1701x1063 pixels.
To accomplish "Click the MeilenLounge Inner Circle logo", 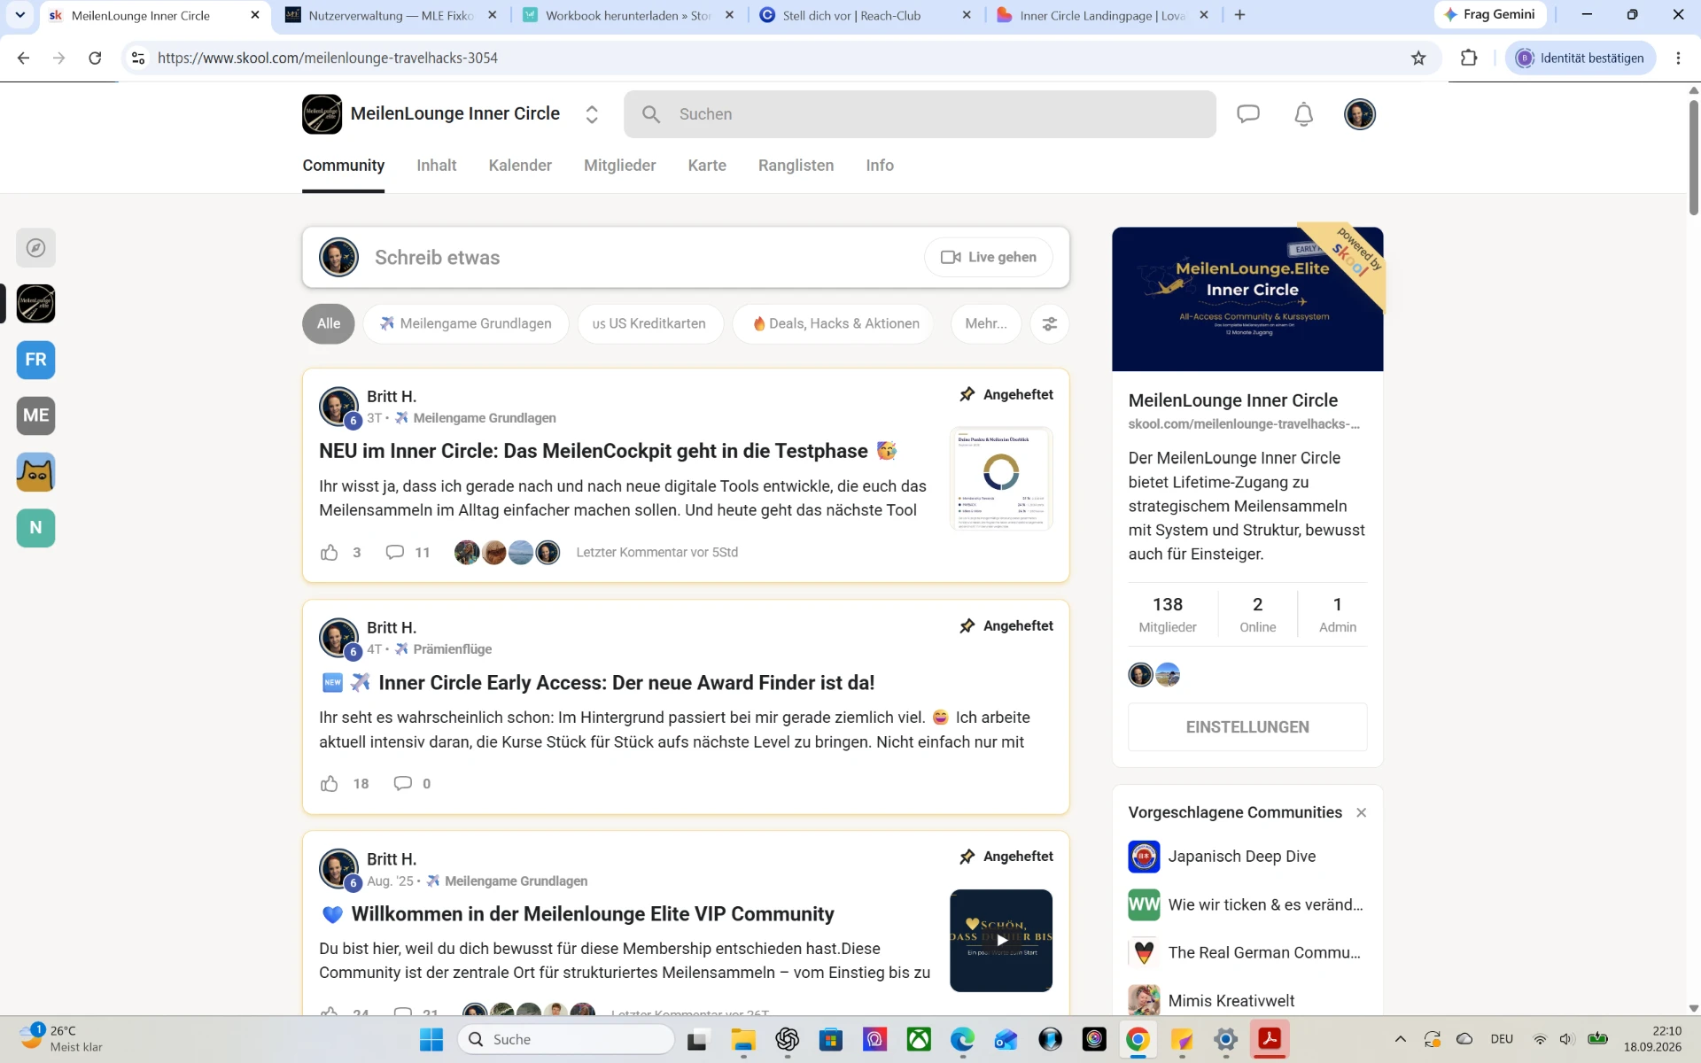I will point(322,114).
